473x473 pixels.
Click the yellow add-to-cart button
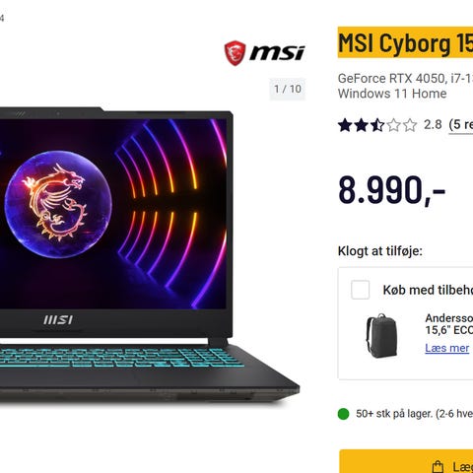point(406,461)
